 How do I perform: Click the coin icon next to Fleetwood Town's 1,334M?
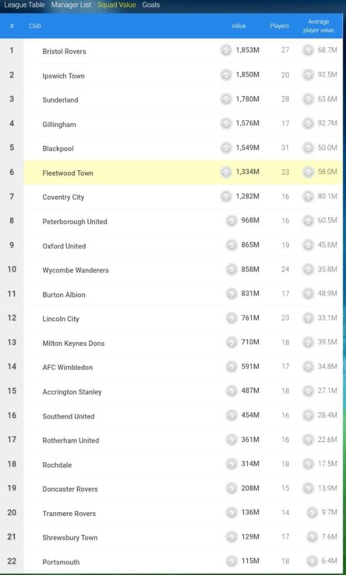(226, 172)
